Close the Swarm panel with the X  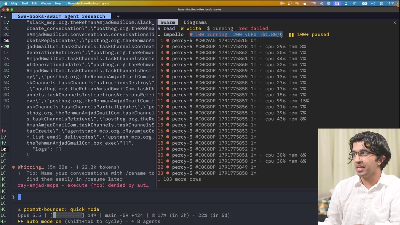point(395,22)
